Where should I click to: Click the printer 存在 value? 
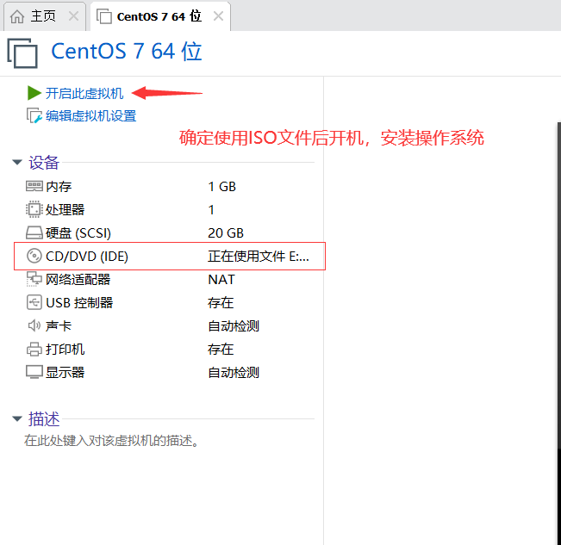click(221, 349)
